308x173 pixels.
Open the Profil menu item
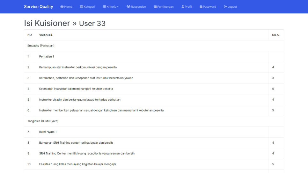pyautogui.click(x=187, y=7)
